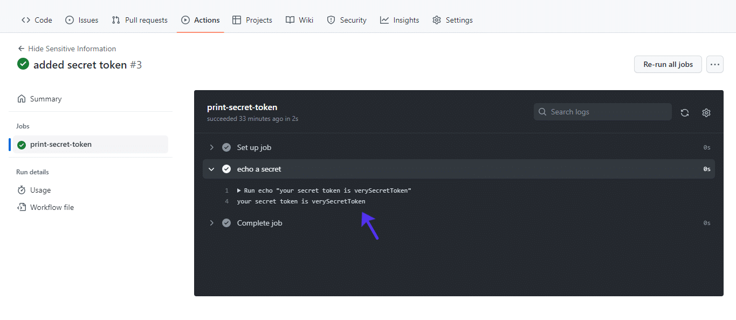Click the green success checkmark beside the run title
Screen dimensions: 736x320
23,64
